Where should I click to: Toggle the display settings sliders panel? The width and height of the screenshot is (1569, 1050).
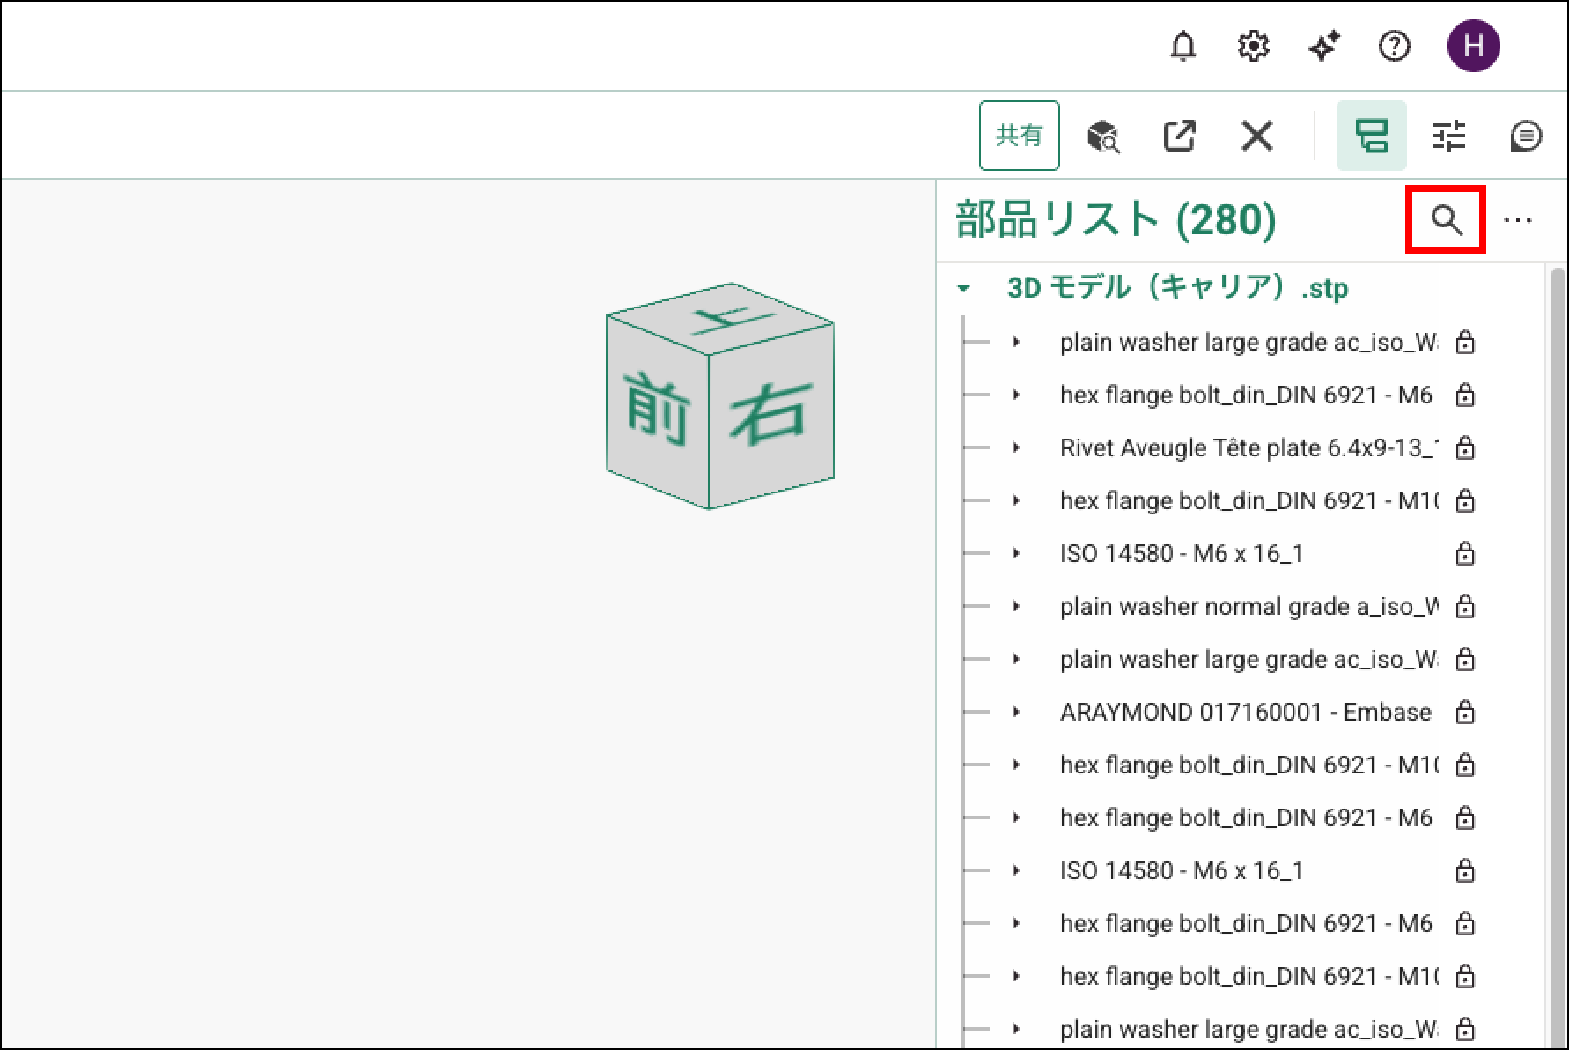point(1448,137)
